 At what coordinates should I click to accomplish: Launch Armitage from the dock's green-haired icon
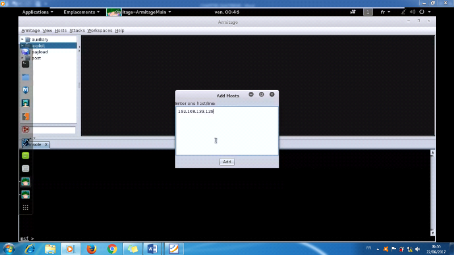click(x=26, y=103)
